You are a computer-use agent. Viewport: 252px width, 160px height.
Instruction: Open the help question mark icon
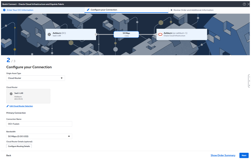(244, 4)
